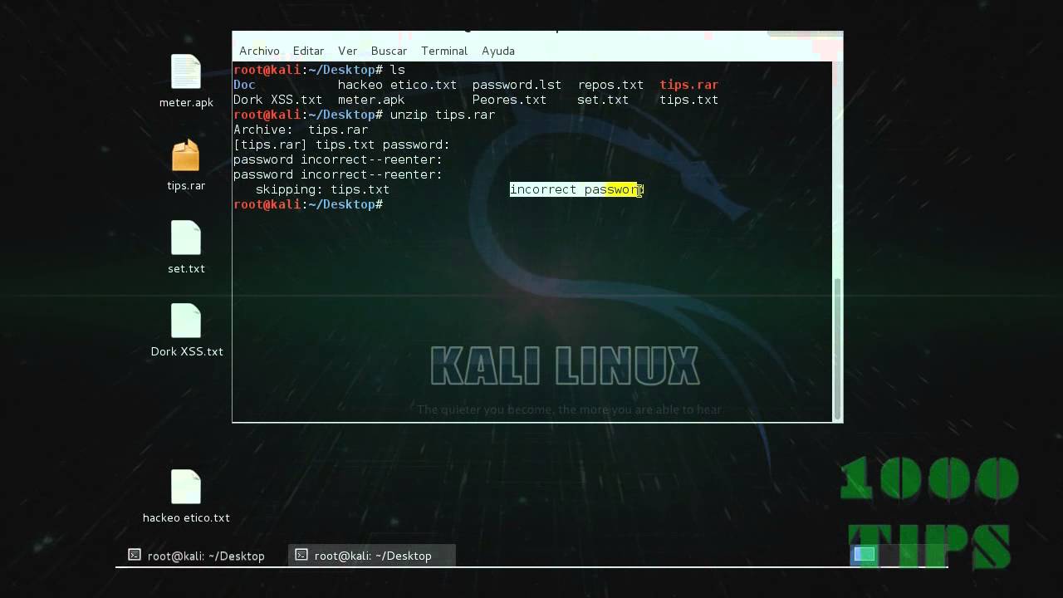Click 'repos.txt' in the ls output
Image resolution: width=1063 pixels, height=598 pixels.
click(610, 85)
